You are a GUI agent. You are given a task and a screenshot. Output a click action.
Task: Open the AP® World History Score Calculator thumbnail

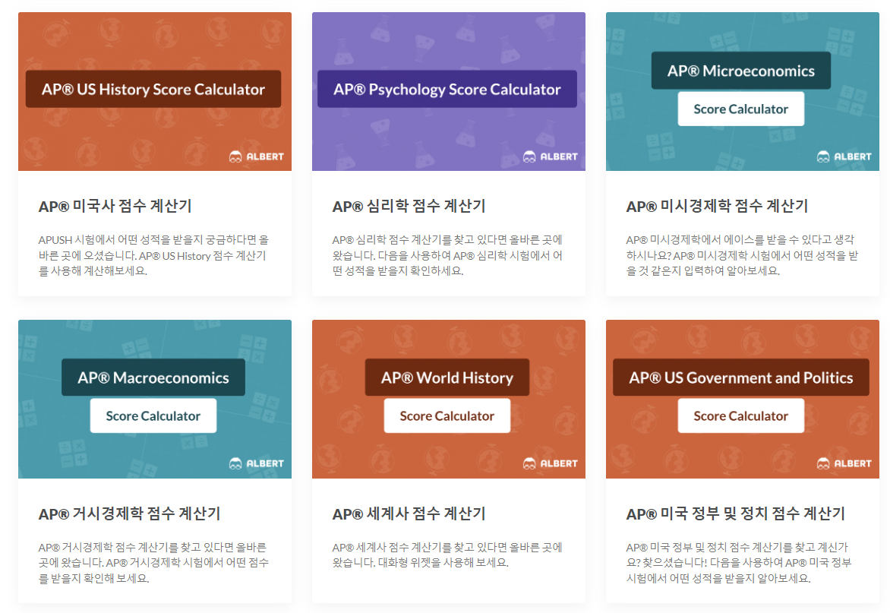pos(448,399)
